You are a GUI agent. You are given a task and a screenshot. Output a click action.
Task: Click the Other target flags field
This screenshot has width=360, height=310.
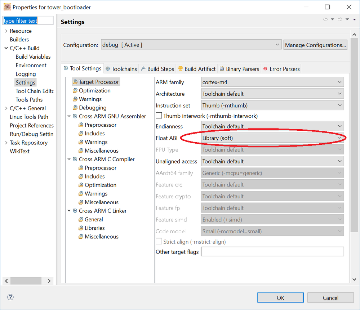pos(272,252)
